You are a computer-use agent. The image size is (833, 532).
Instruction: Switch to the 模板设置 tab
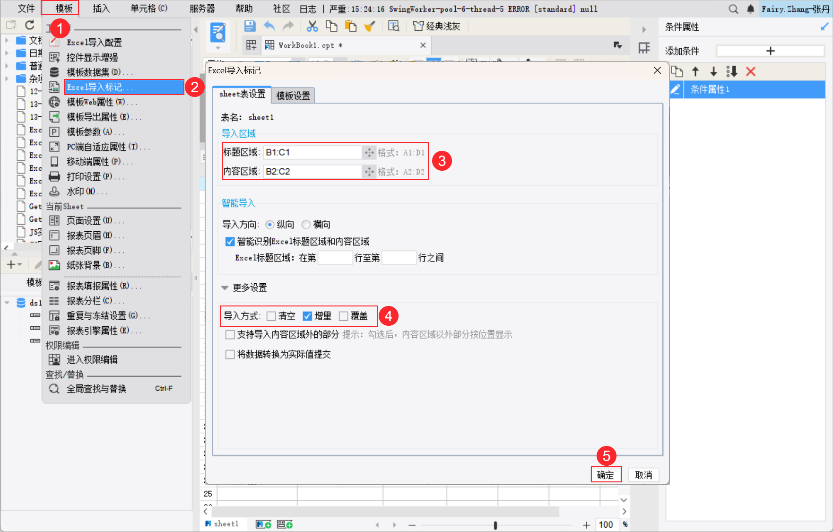(x=293, y=96)
